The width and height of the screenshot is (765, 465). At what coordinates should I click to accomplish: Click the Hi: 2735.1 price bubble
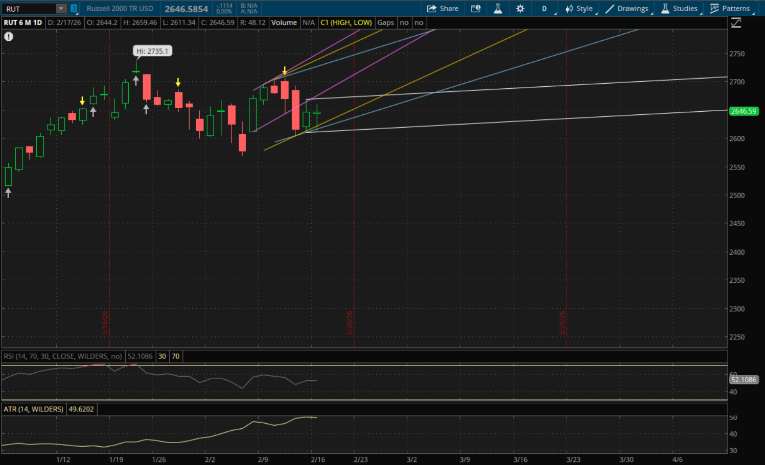[x=152, y=51]
